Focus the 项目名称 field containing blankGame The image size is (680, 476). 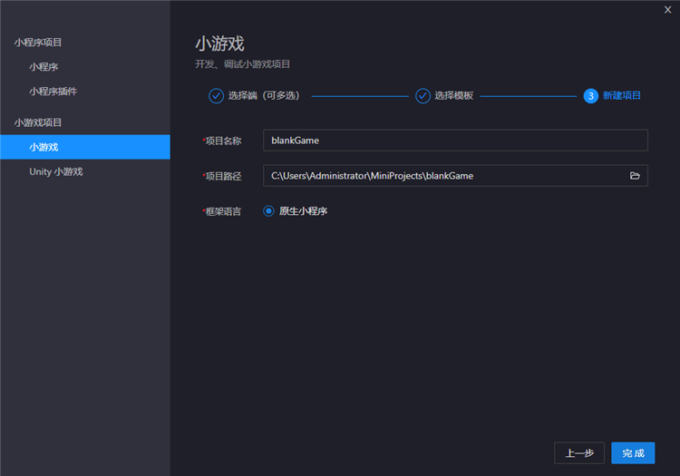point(453,141)
